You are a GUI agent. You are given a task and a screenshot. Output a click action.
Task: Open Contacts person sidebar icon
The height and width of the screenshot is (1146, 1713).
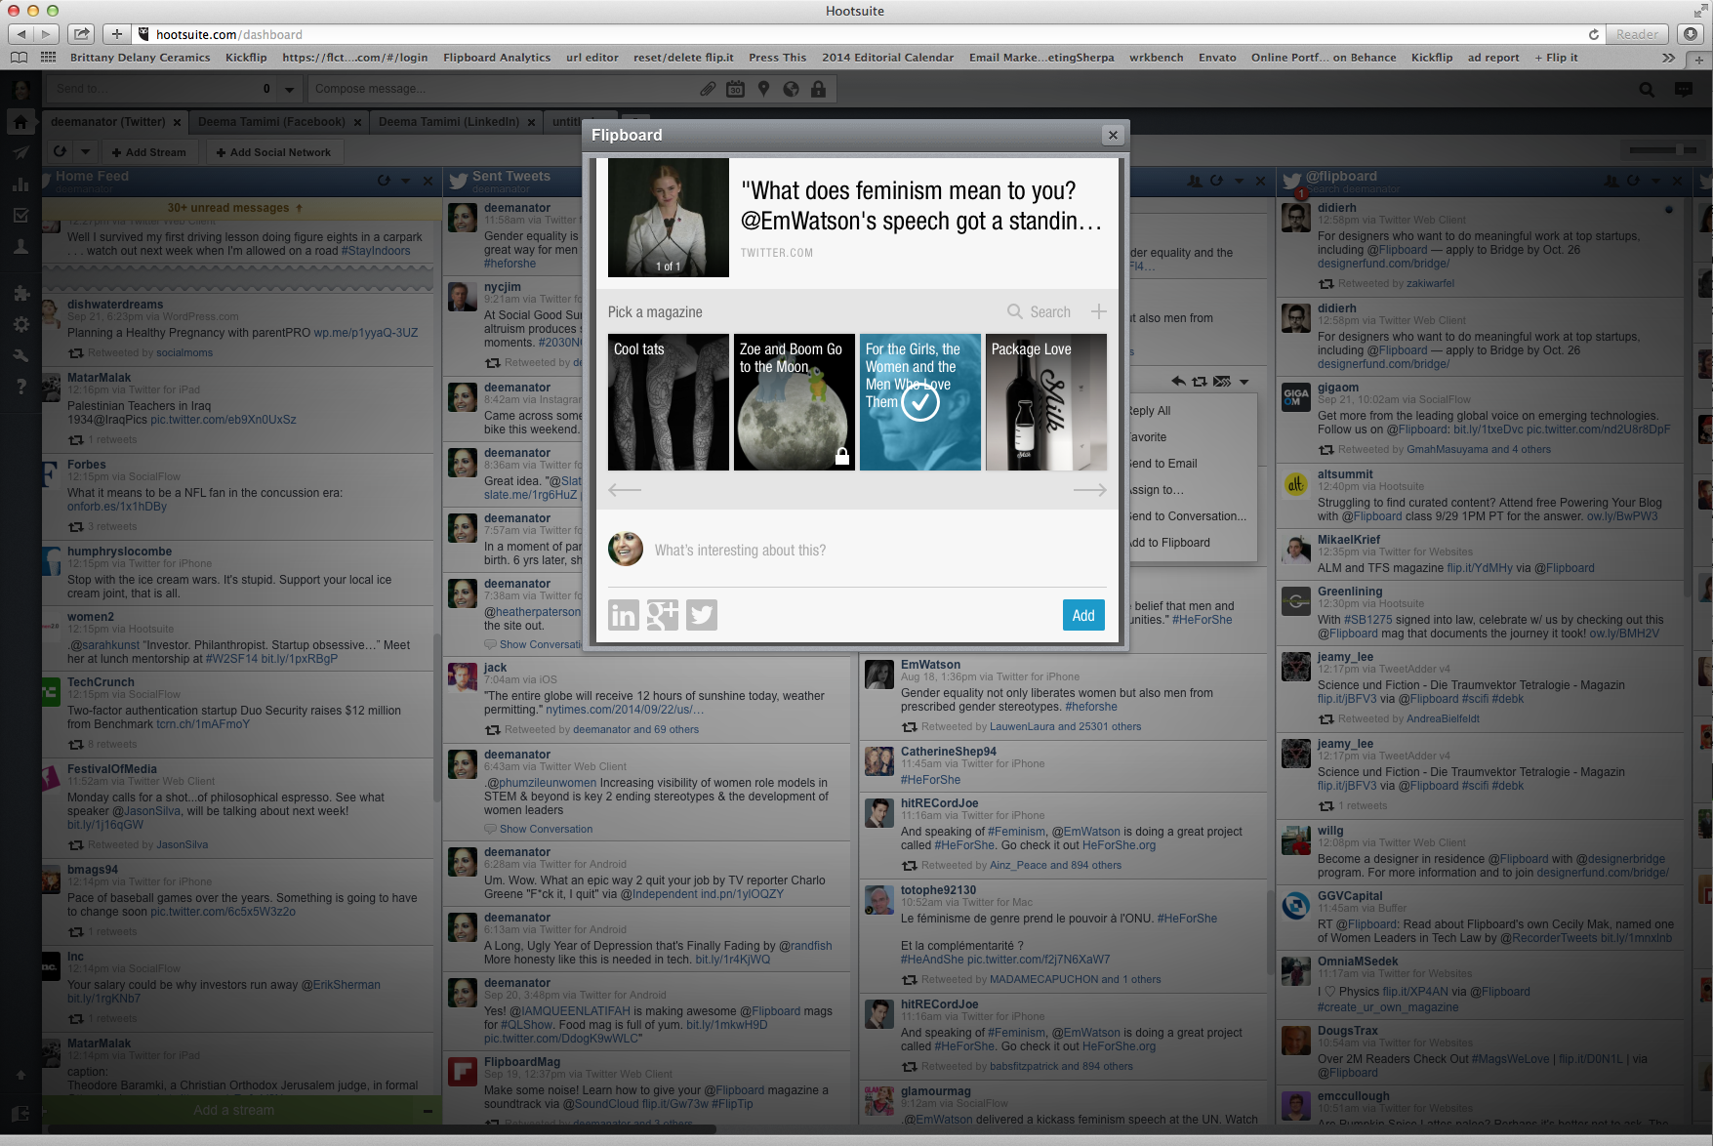[x=20, y=247]
